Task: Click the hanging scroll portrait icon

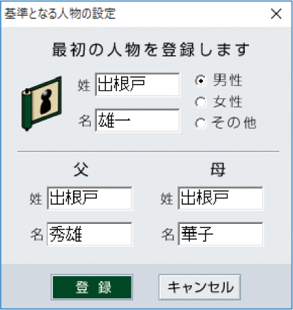Action: (41, 103)
